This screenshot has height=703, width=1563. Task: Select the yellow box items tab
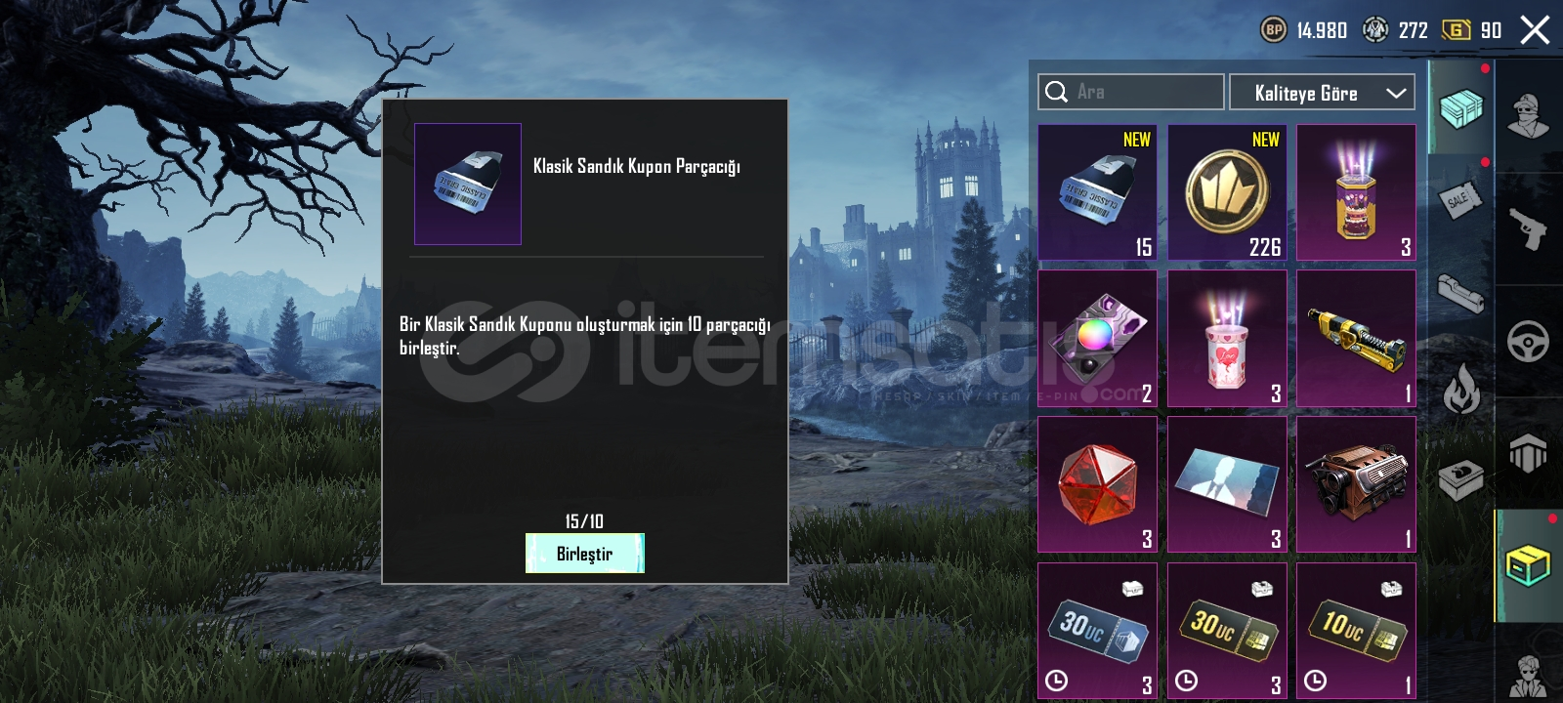1529,565
